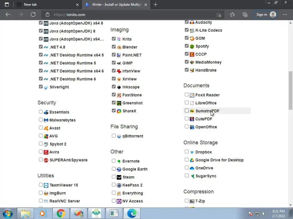293x219 pixels.
Task: Click the OneDrive cloud icon
Action: 192,168
